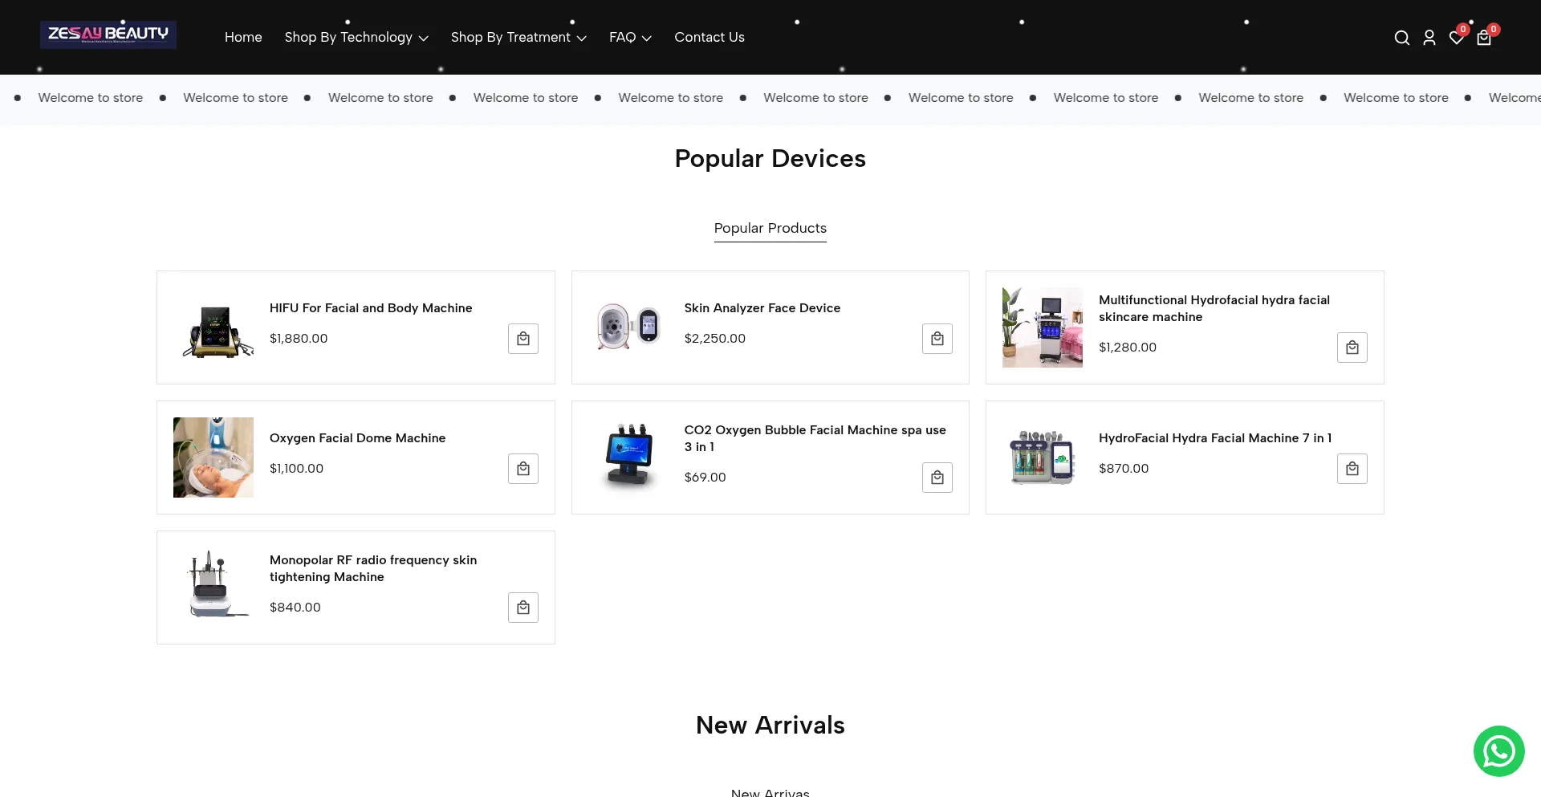Select the Popular Products tab

tap(770, 229)
